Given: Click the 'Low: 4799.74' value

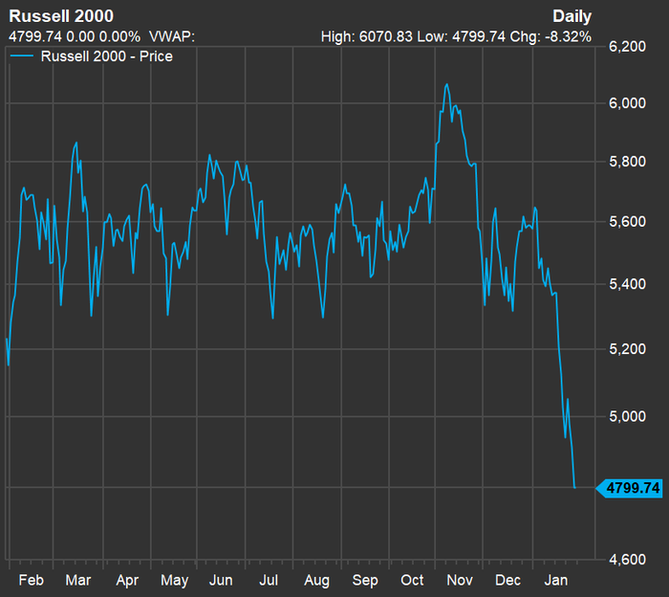Looking at the screenshot, I should (x=462, y=36).
